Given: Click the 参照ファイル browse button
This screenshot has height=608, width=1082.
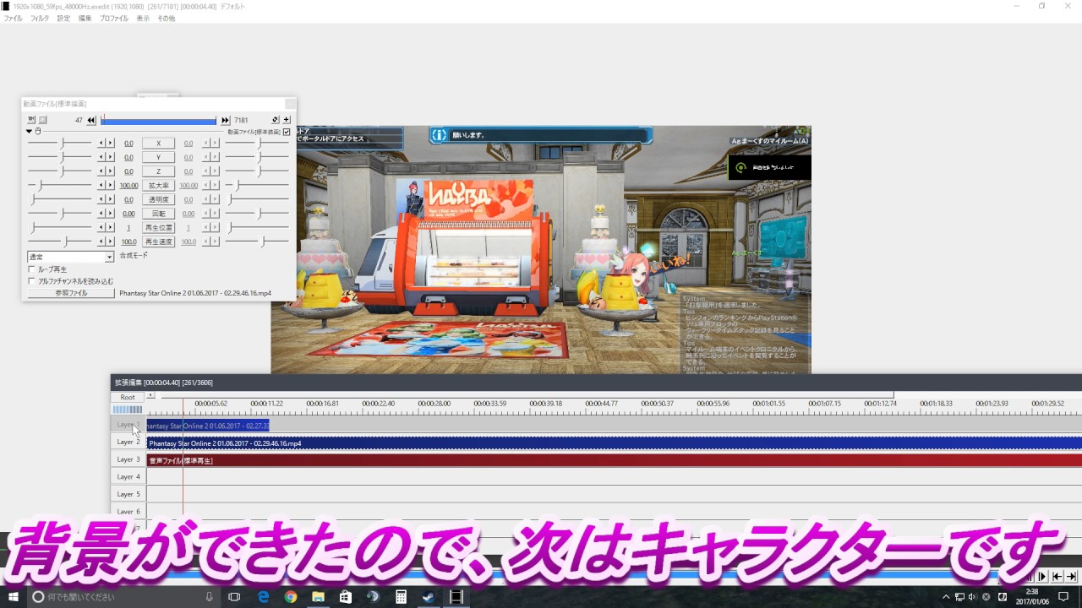Looking at the screenshot, I should [71, 293].
